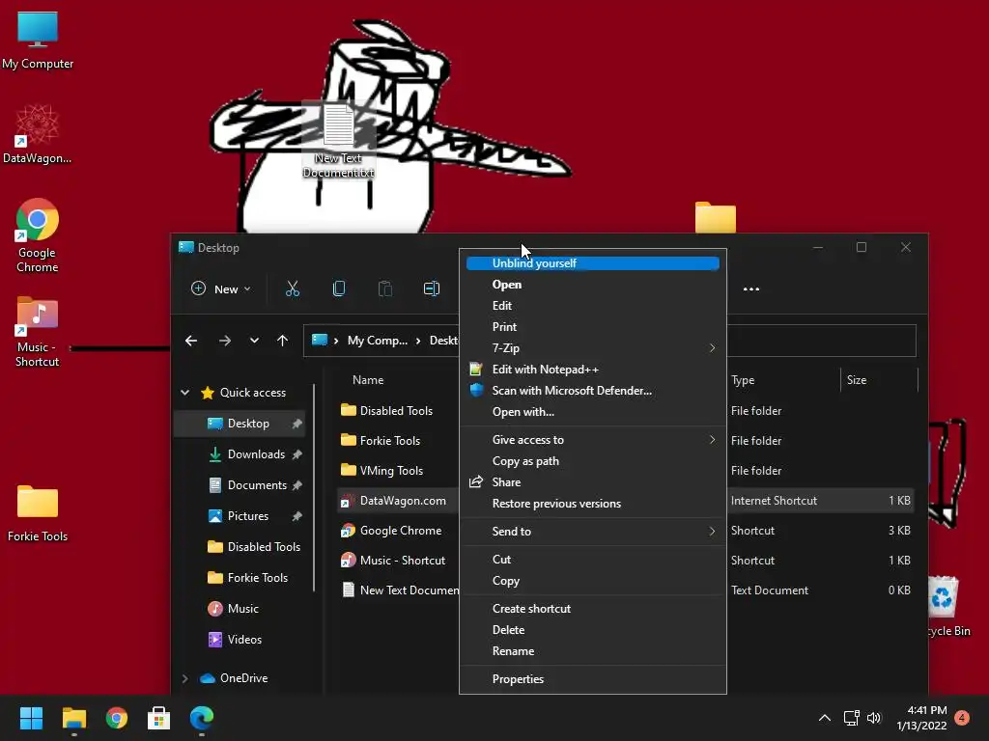989x741 pixels.
Task: Show hidden system tray icons
Action: (825, 718)
